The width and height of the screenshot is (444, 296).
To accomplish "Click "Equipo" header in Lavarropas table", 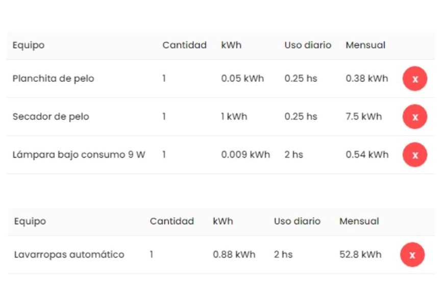I will [30, 221].
